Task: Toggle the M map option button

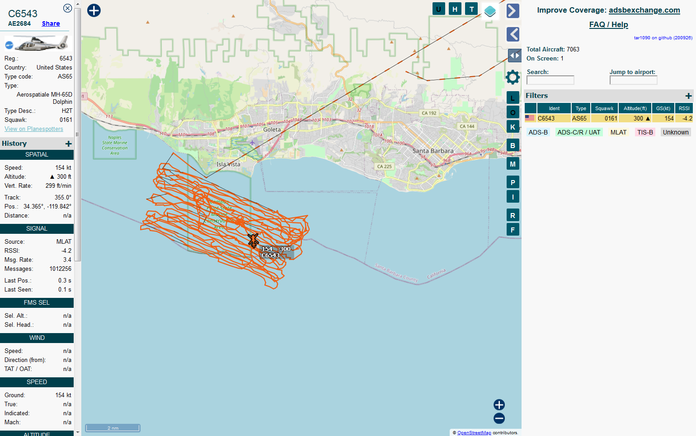Action: click(x=513, y=164)
